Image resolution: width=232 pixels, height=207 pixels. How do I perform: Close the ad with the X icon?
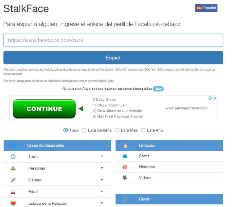pyautogui.click(x=215, y=98)
